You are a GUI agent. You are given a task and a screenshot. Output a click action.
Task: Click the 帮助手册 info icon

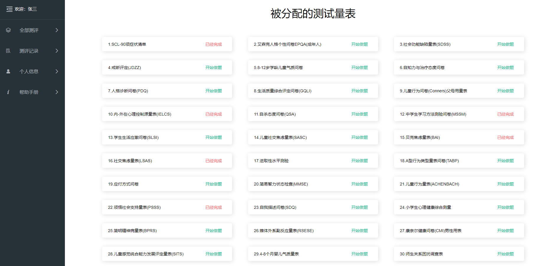coord(8,92)
